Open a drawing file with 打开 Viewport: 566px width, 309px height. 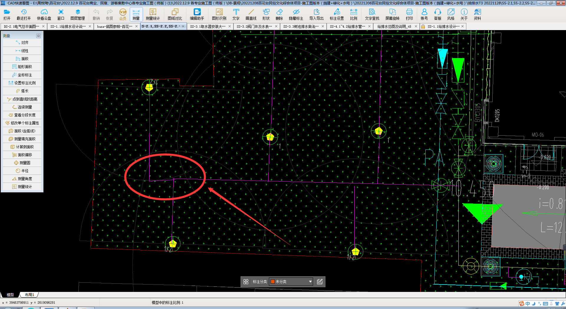pyautogui.click(x=7, y=14)
